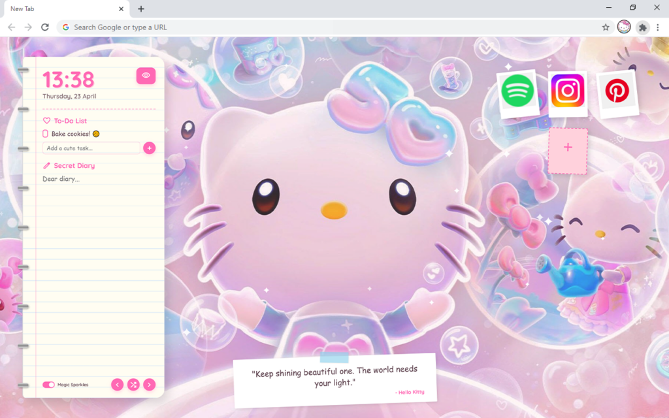The height and width of the screenshot is (418, 669).
Task: Open a new tab with plus button
Action: click(141, 8)
